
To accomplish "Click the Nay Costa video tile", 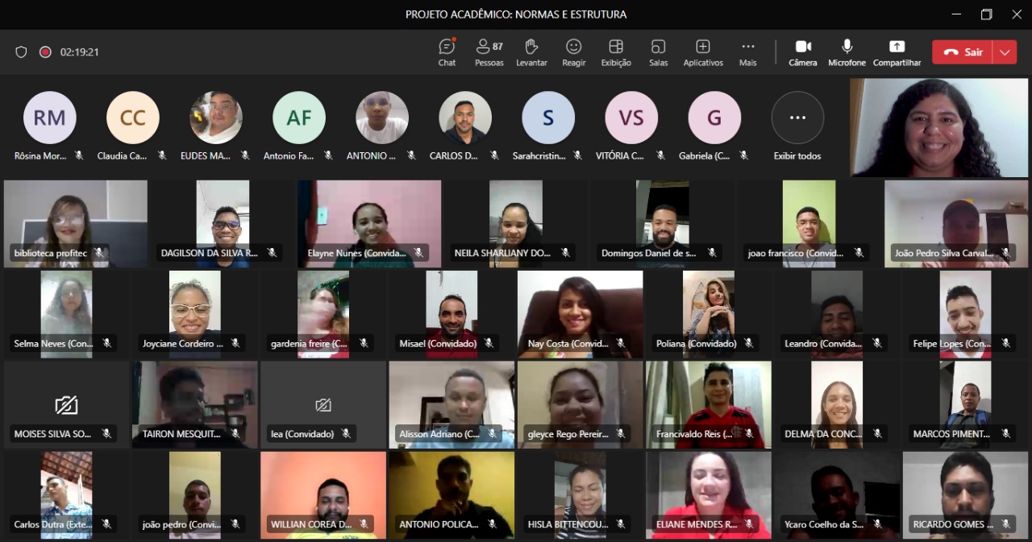I will coord(580,314).
